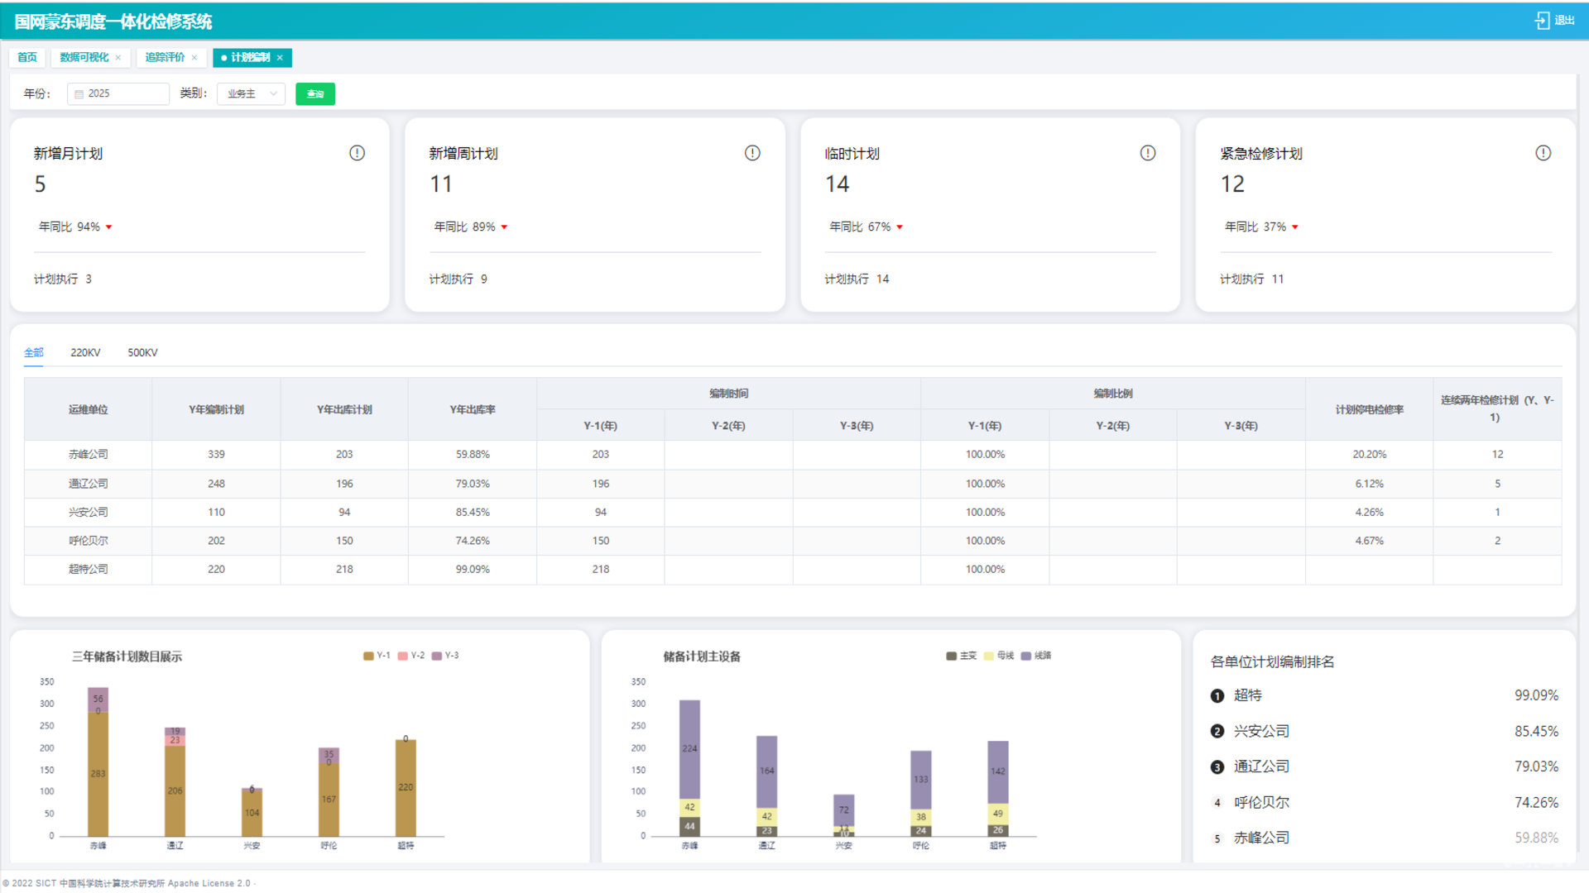Click info icon on 临时计划 card

pyautogui.click(x=1147, y=153)
